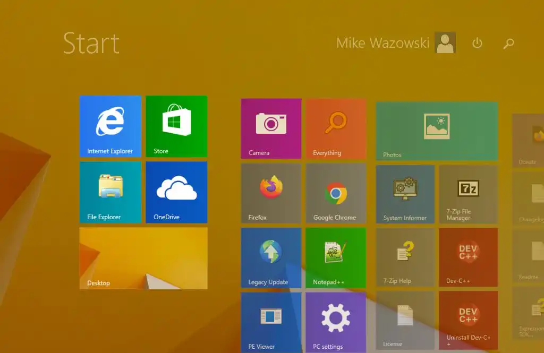Image resolution: width=544 pixels, height=353 pixels.
Task: Open the Donate tile
Action: (x=528, y=141)
